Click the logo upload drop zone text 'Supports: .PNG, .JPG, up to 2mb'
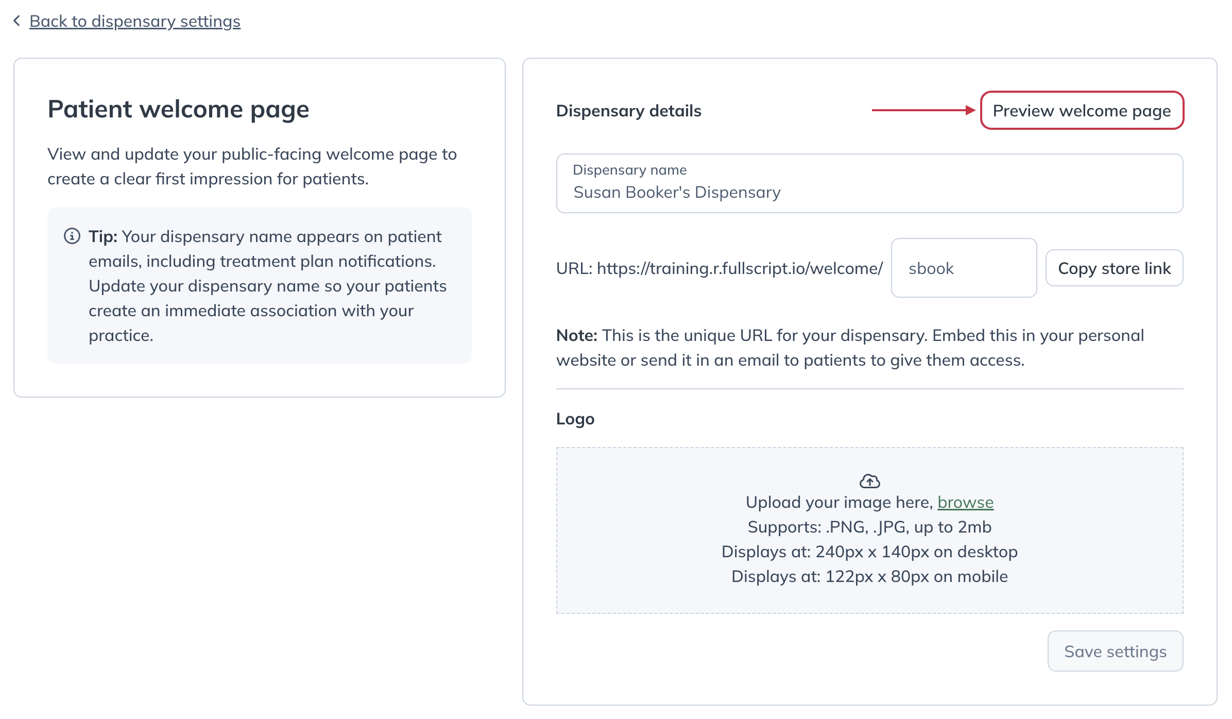1232x719 pixels. point(869,527)
